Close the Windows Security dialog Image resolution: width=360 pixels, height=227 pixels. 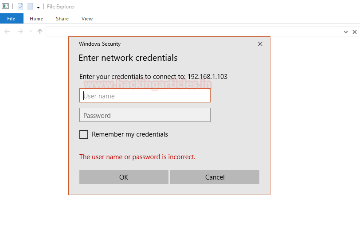[x=260, y=44]
